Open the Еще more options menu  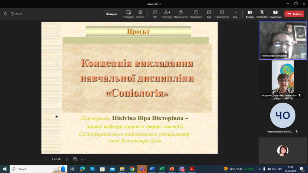click(x=235, y=14)
